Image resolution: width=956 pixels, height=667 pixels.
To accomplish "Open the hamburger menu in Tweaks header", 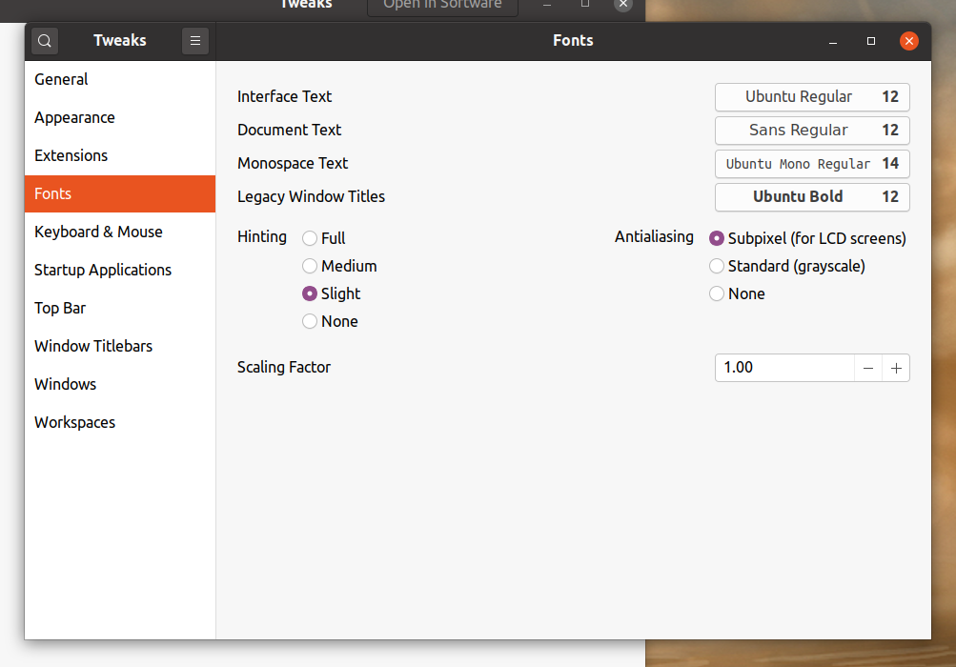I will click(194, 41).
